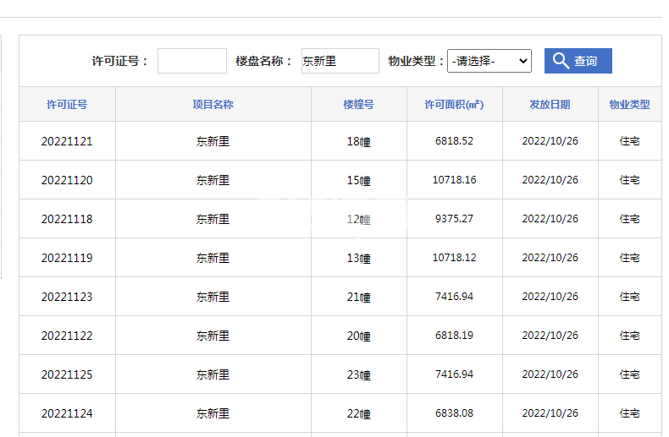Viewport: 669px width, 437px height.
Task: Click the 查询 search button
Action: click(x=578, y=61)
